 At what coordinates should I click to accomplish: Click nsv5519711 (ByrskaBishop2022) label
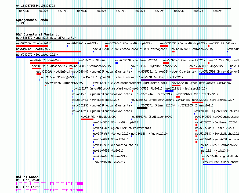(x=96, y=100)
